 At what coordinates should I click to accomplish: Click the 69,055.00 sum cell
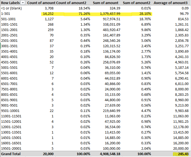click(112, 73)
